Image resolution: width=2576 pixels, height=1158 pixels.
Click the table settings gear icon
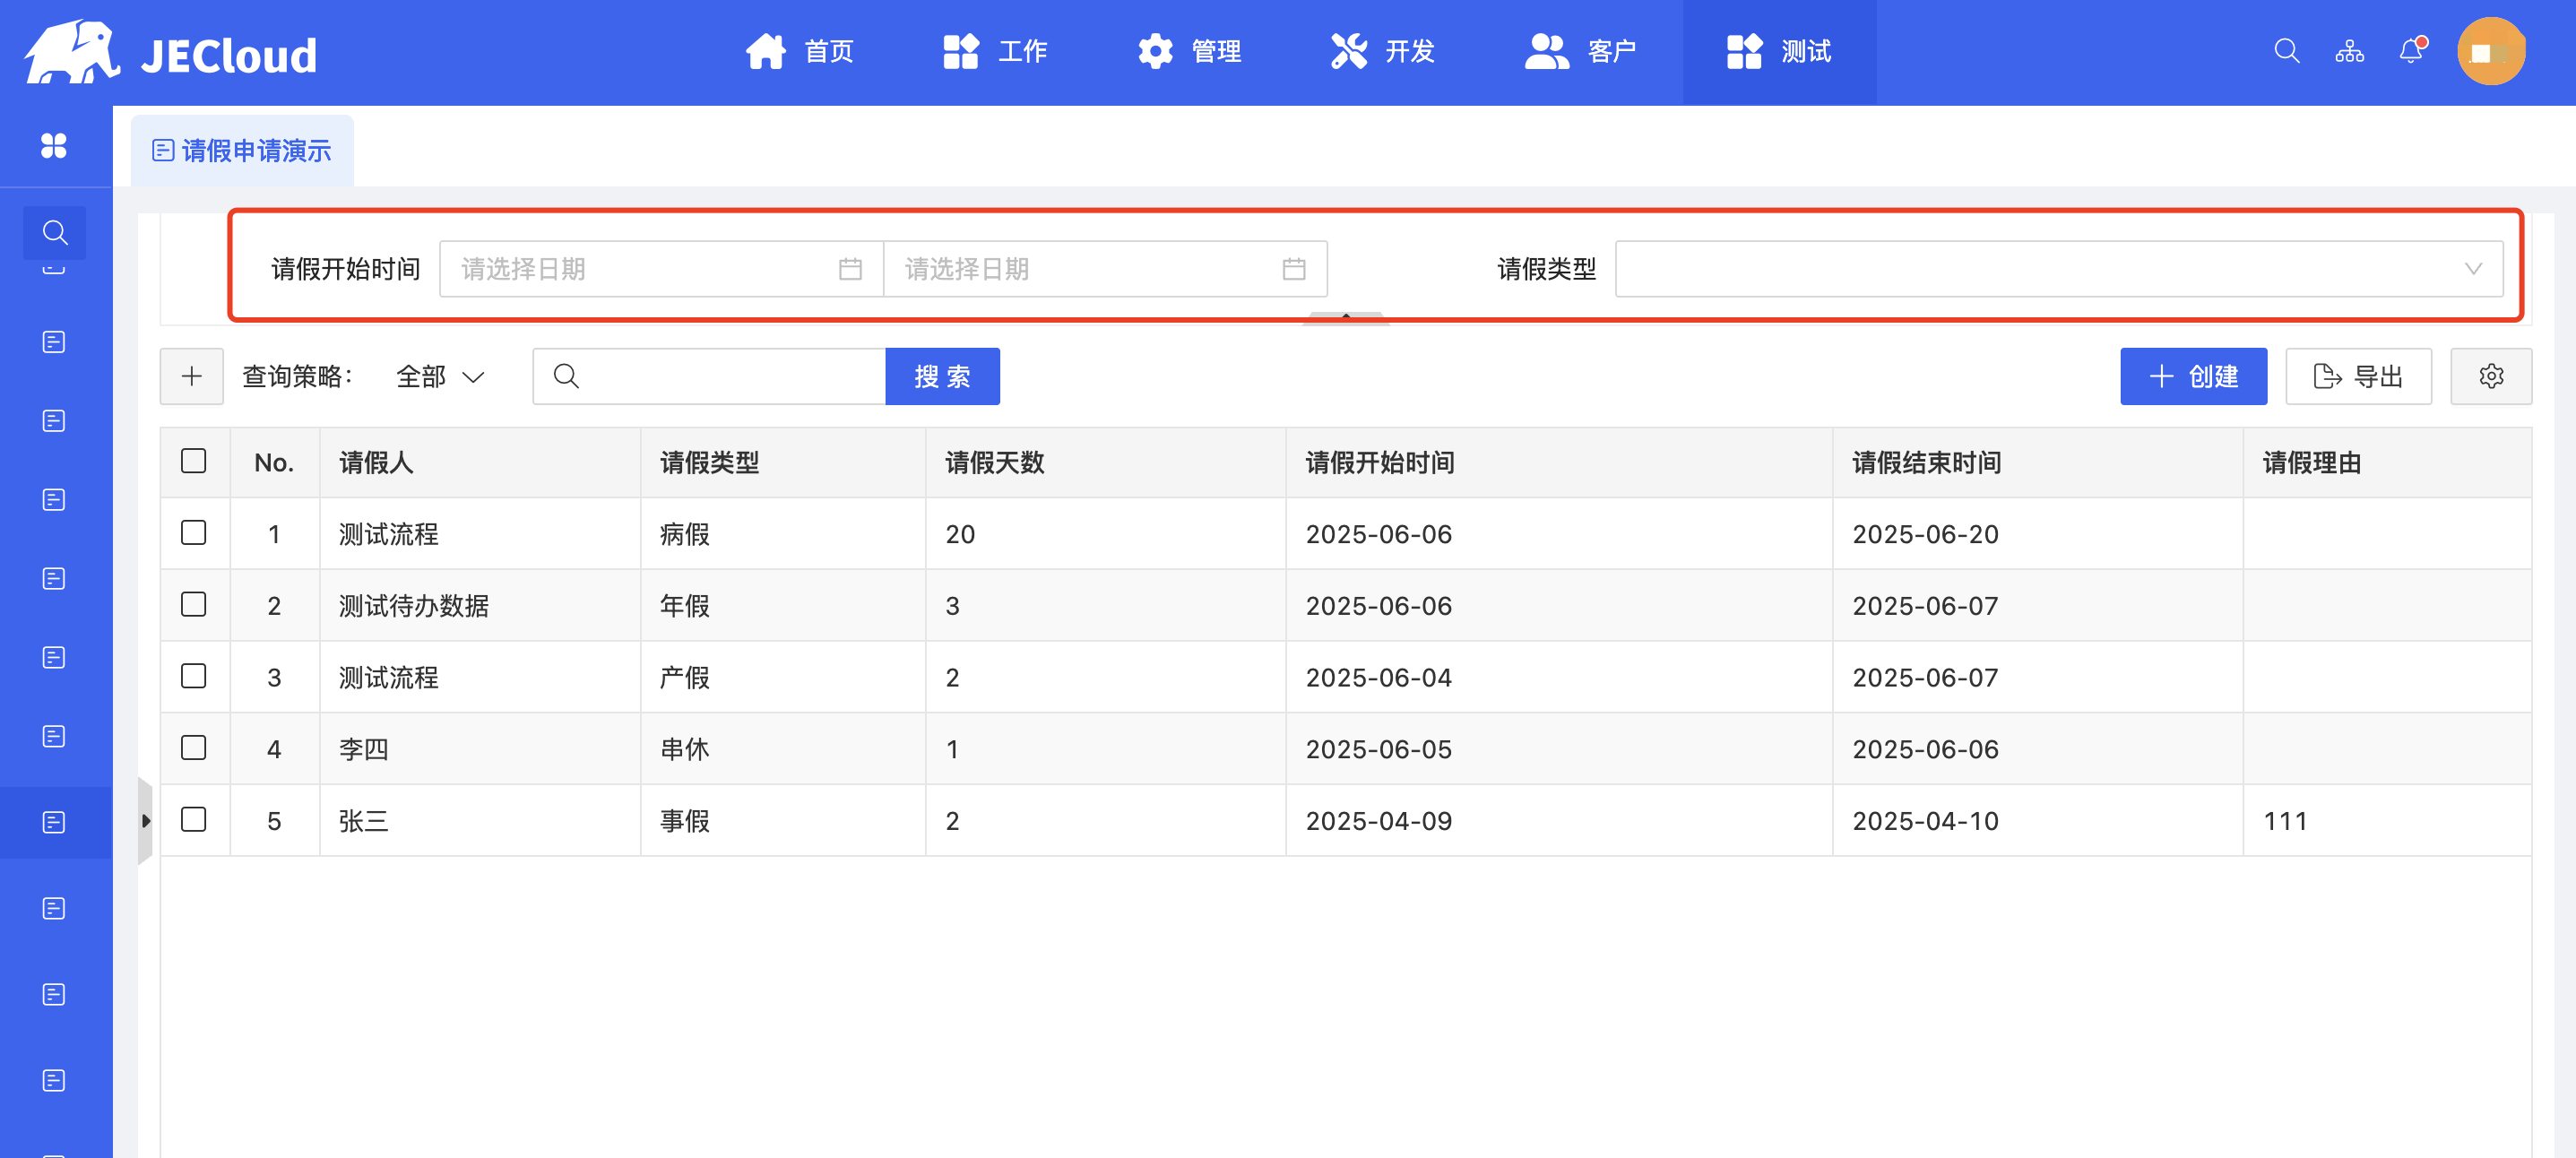pyautogui.click(x=2490, y=376)
